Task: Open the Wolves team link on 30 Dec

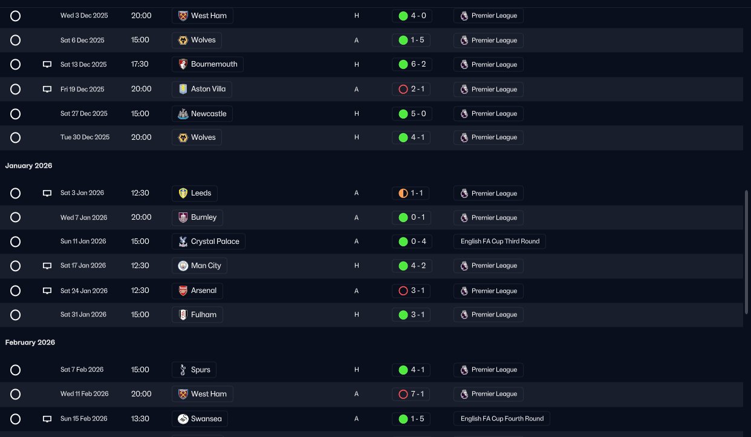Action: click(x=197, y=137)
